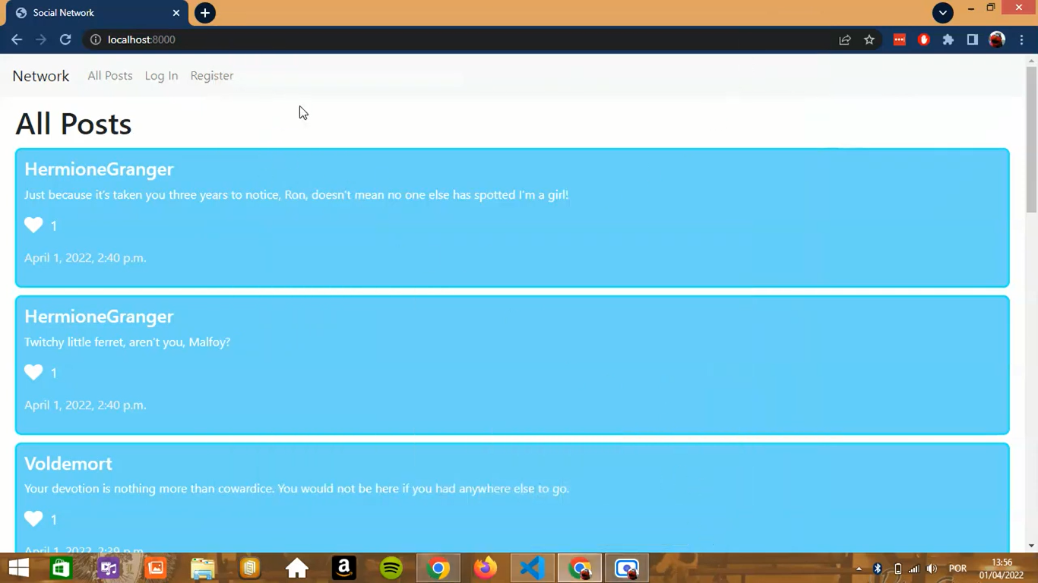Image resolution: width=1038 pixels, height=583 pixels.
Task: Open the browser Extensions puzzle icon
Action: pos(948,39)
